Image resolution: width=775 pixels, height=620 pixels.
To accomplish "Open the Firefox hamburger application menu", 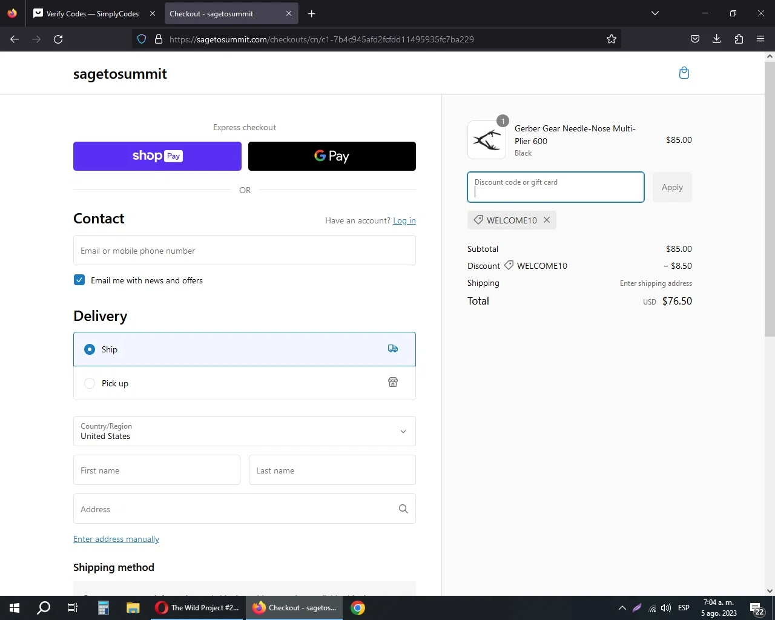I will click(x=760, y=39).
